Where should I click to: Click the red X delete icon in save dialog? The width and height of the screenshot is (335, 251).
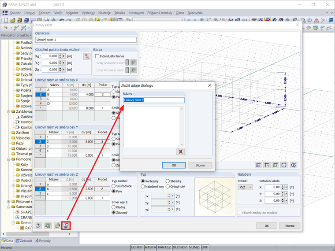click(x=181, y=151)
